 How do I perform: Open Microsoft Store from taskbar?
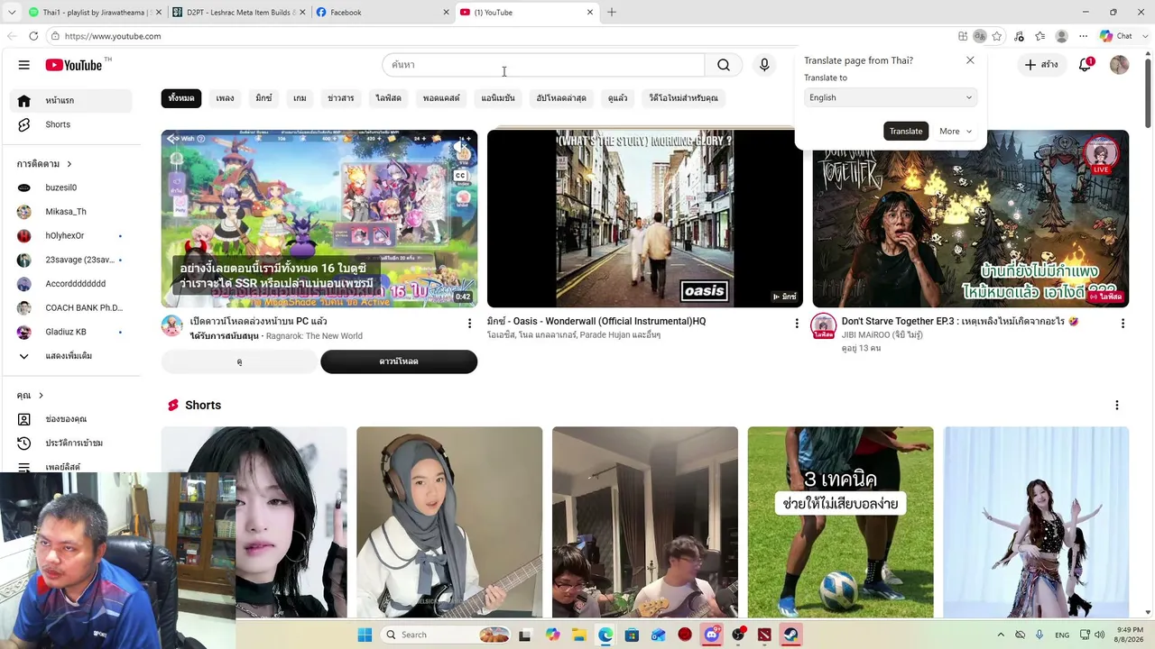(632, 635)
